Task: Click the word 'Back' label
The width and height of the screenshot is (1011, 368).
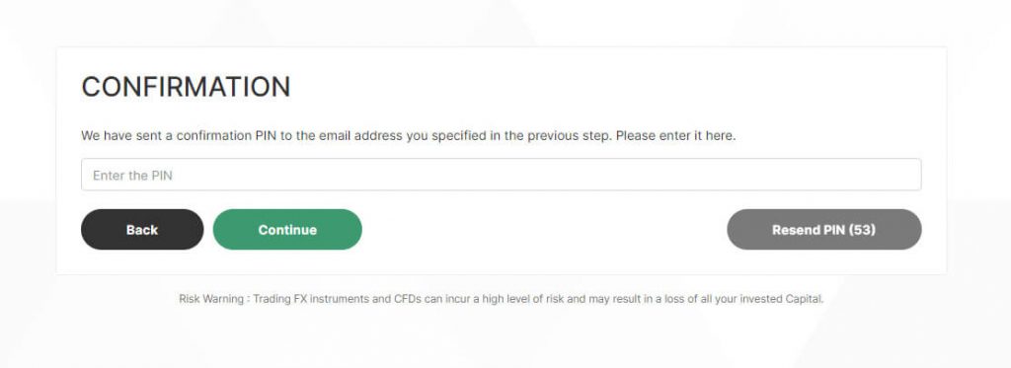Action: (142, 230)
